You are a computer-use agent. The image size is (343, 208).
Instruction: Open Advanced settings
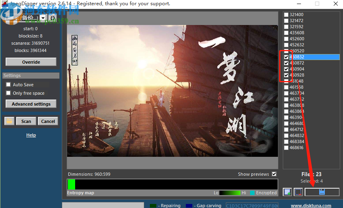pos(31,104)
